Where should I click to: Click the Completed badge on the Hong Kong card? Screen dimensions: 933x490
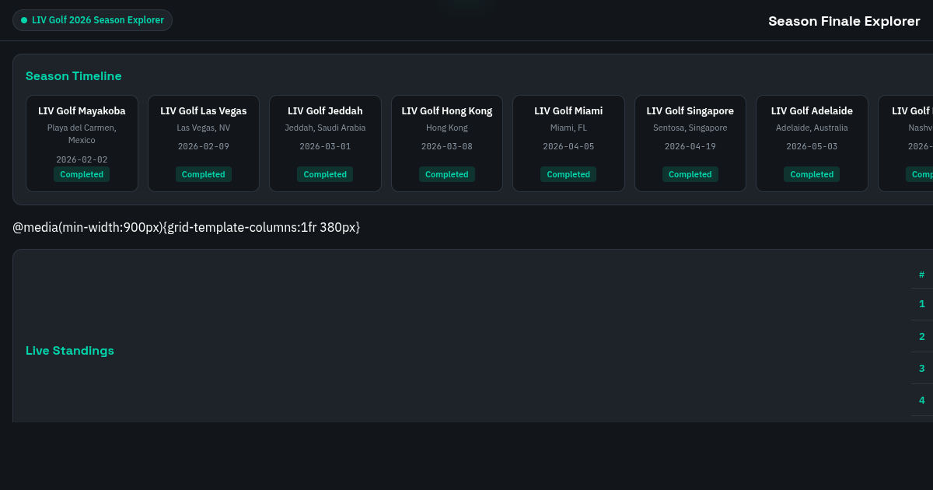(447, 174)
